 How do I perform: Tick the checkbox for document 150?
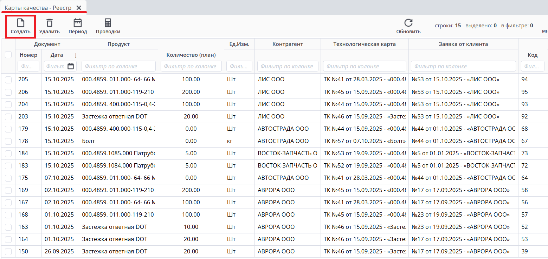click(8, 252)
